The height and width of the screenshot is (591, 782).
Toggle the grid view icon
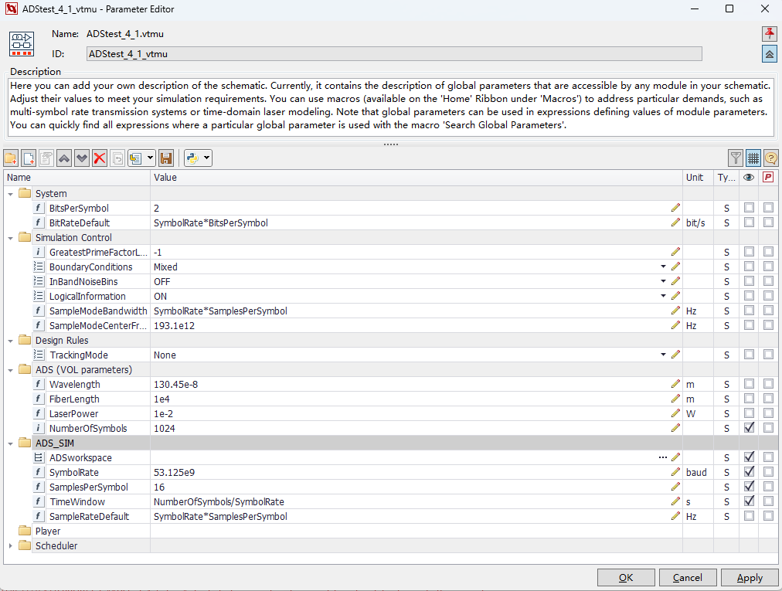[x=753, y=158]
